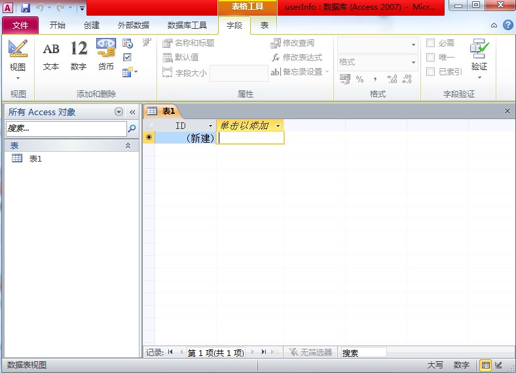Viewport: 516px width, 373px height.
Task: Open 备忘录设置 dropdown
Action: point(299,72)
